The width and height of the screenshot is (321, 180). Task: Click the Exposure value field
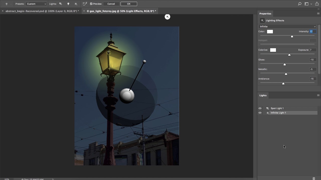[x=313, y=50]
